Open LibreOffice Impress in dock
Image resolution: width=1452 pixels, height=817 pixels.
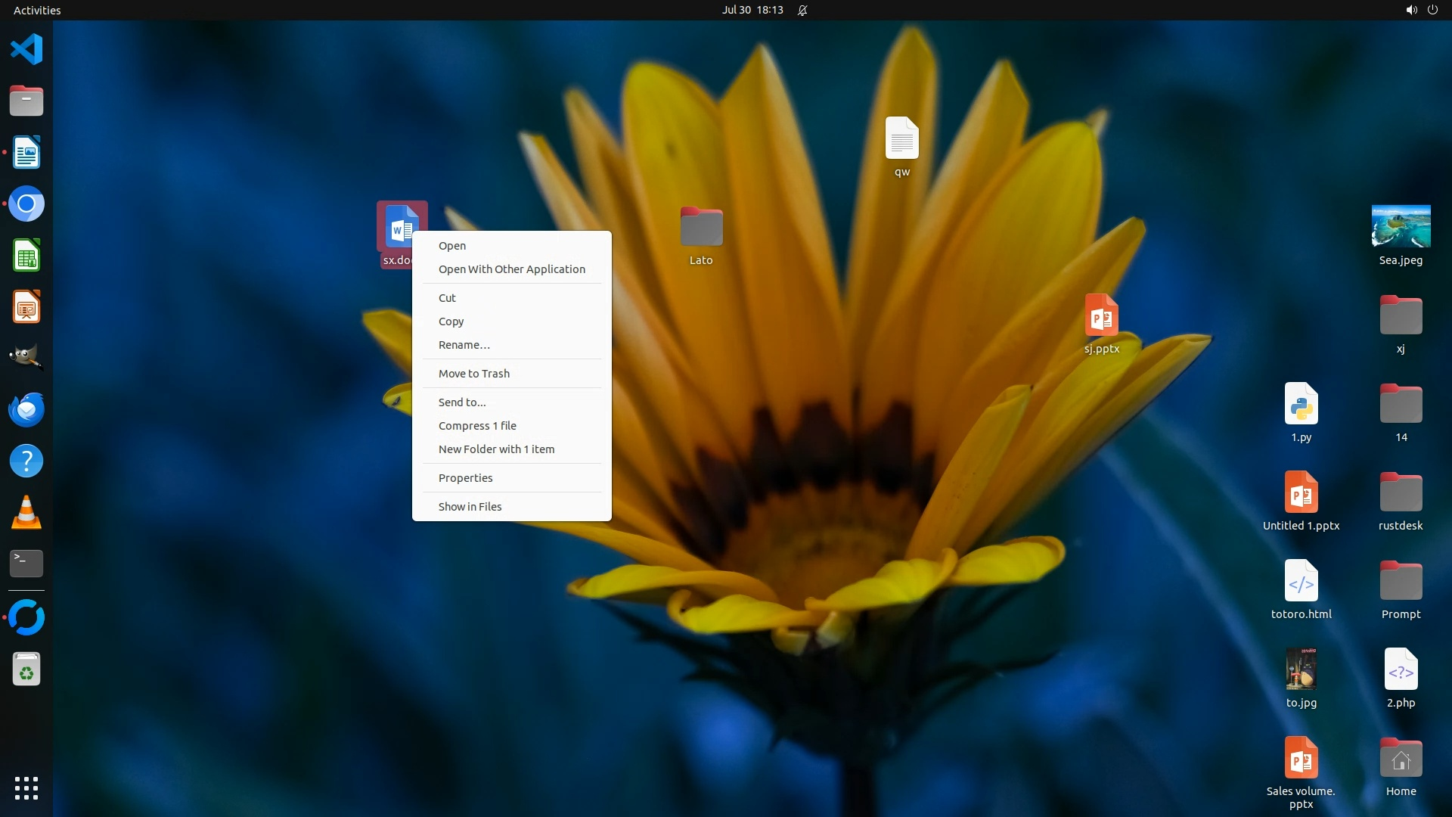coord(26,307)
